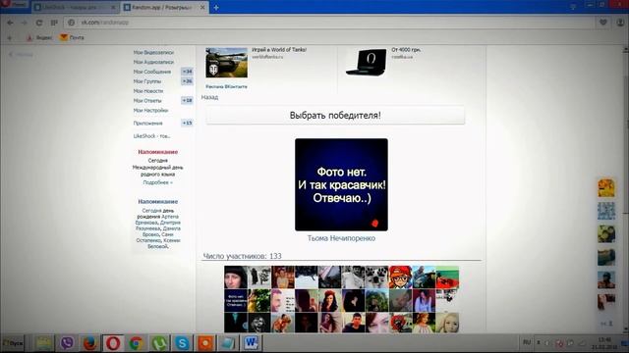Click the RU language indicator
This screenshot has height=353, width=629.
click(527, 342)
